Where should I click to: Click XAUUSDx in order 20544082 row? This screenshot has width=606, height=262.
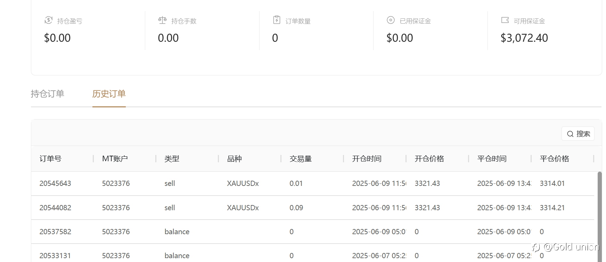coord(243,208)
